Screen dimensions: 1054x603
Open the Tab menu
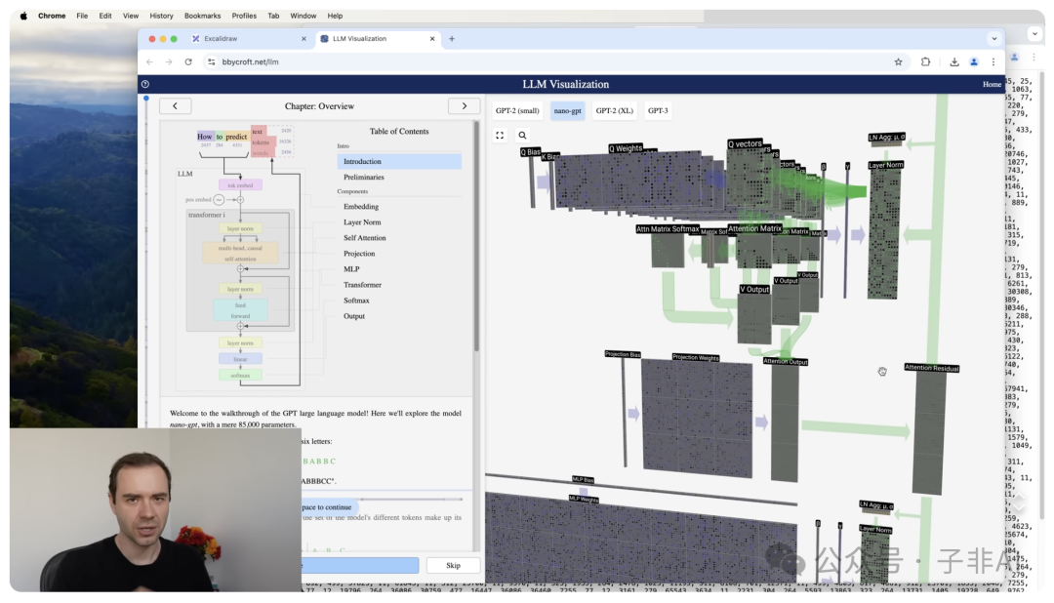pos(273,16)
